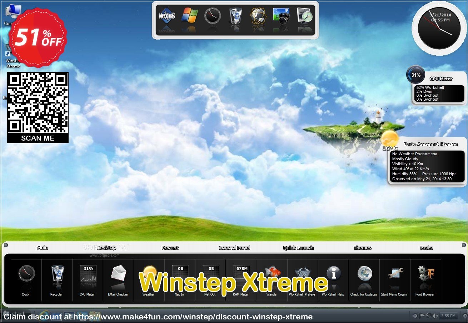The width and height of the screenshot is (468, 323).
Task: Open the recycle bin icon in the top dock
Action: pos(236,16)
